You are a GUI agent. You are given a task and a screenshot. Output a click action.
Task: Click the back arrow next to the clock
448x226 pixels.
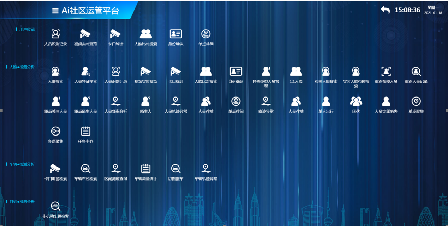pyautogui.click(x=385, y=10)
